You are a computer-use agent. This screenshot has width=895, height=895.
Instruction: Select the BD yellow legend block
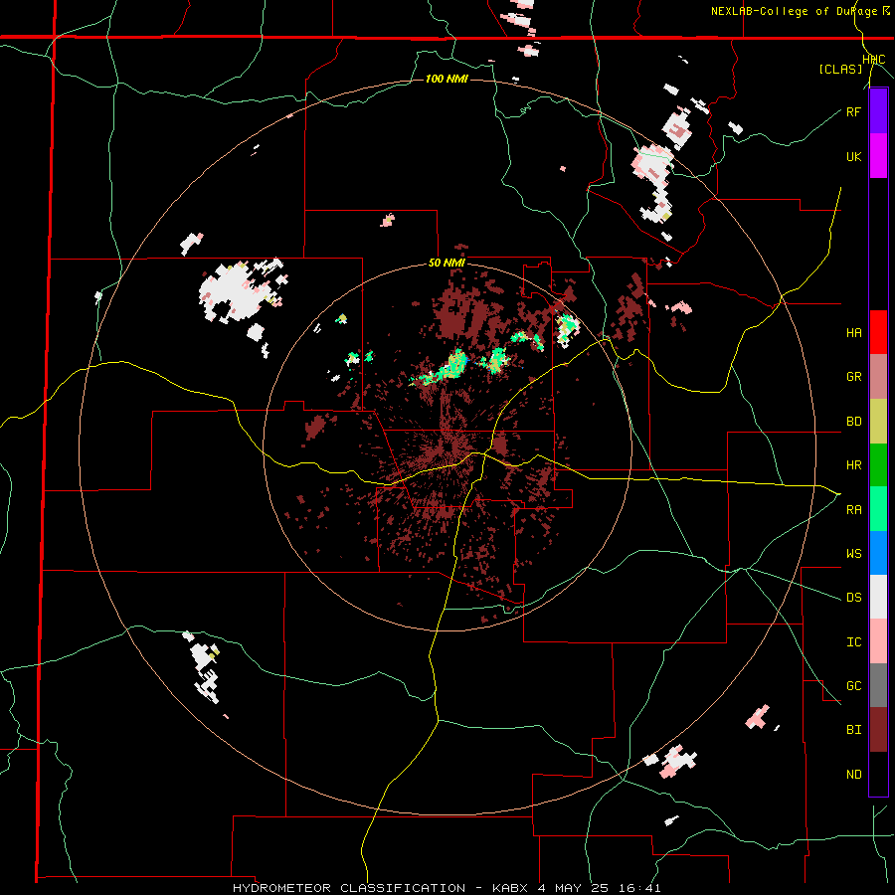pos(878,421)
